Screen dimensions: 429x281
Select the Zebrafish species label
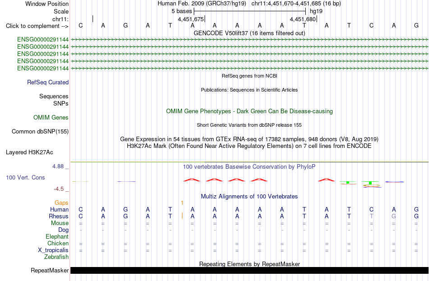pos(56,257)
